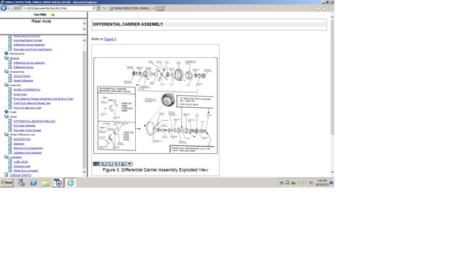Open Changing Lube link
Image resolution: width=470 pixels, height=264 pixels.
click(x=21, y=166)
